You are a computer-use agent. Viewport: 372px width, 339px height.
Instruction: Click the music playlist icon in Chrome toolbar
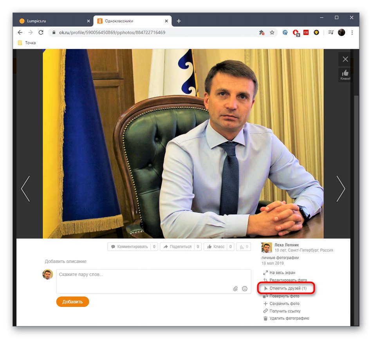coord(330,33)
